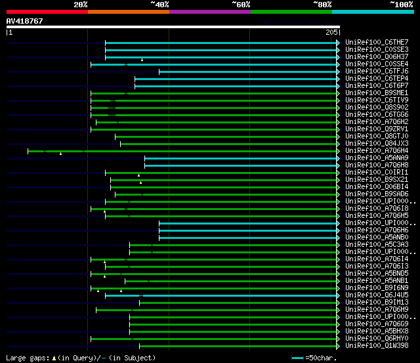
Task: Click the cyan =50char. scale bar legend
Action: pos(297,358)
